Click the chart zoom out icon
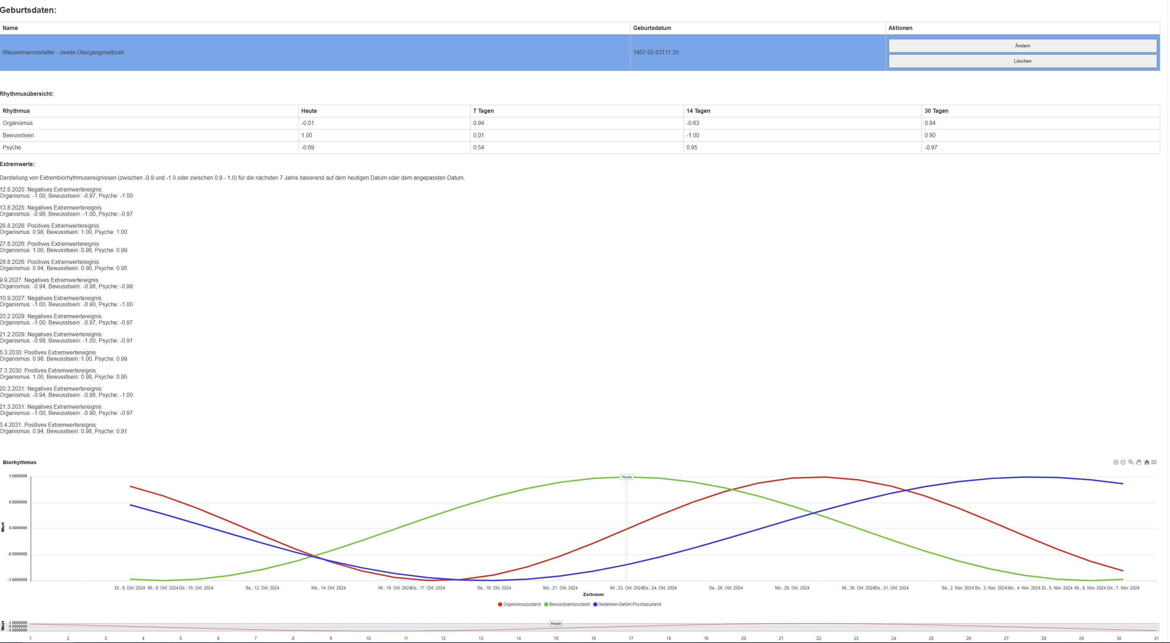Screen dimensions: 1170x643 [1123, 462]
